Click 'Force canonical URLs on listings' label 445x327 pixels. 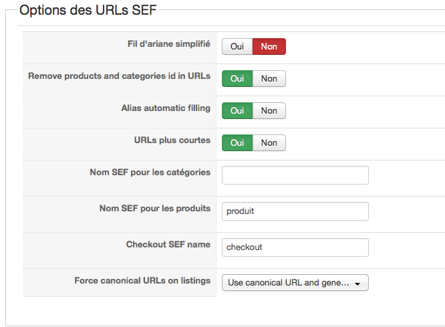point(142,281)
